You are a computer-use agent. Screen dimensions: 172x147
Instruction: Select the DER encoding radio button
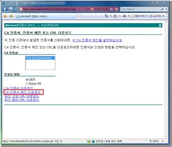point(27,80)
